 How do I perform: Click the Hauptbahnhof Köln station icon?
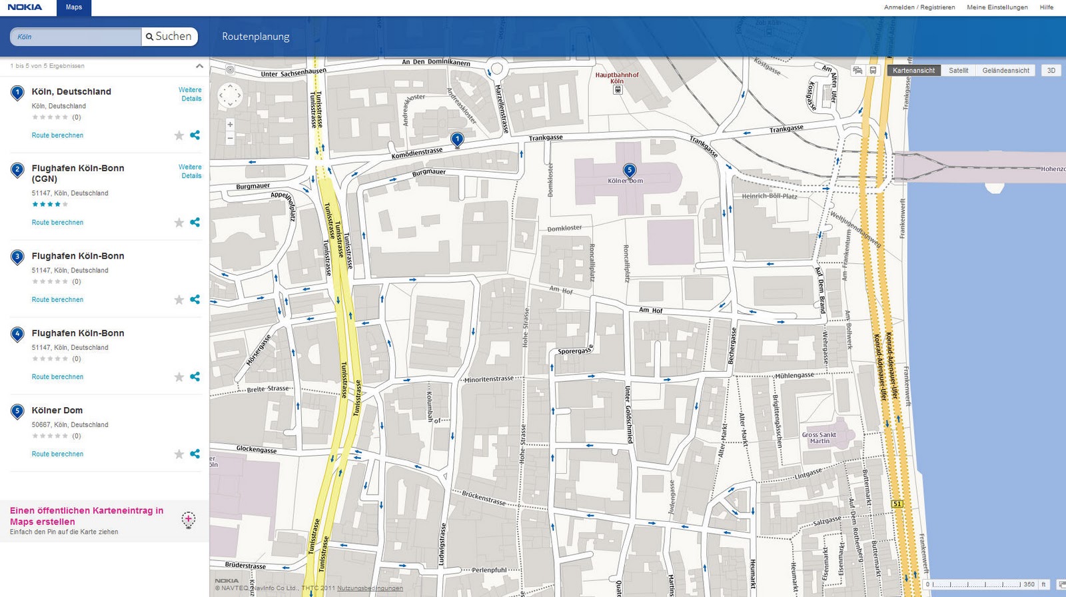tap(618, 89)
